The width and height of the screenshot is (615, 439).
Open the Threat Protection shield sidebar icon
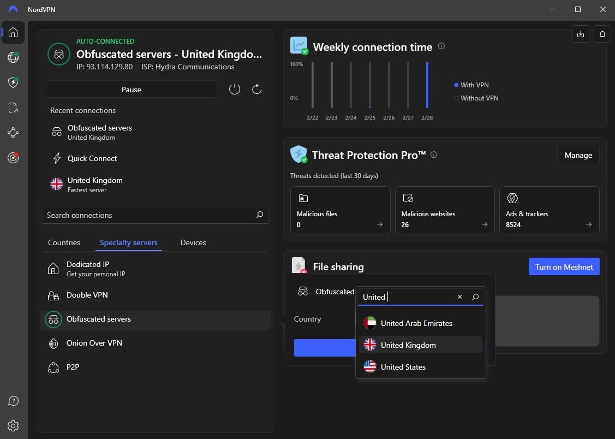13,82
